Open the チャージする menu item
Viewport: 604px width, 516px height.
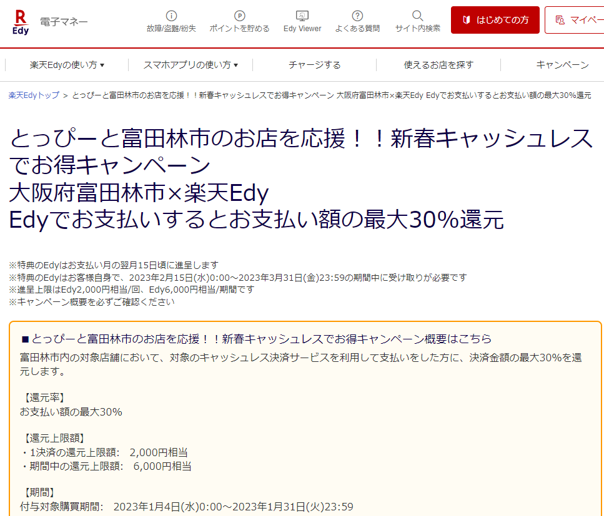pyautogui.click(x=314, y=65)
